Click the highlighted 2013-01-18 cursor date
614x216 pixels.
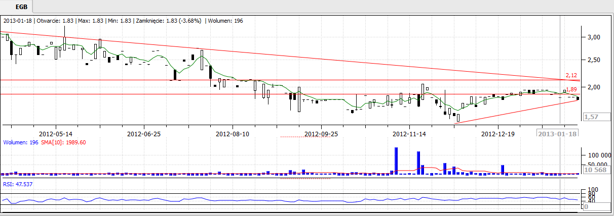[557, 134]
